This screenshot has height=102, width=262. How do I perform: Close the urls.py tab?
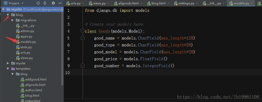[83, 3]
